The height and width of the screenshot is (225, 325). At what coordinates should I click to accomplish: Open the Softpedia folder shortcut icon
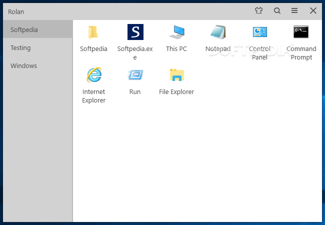(93, 32)
